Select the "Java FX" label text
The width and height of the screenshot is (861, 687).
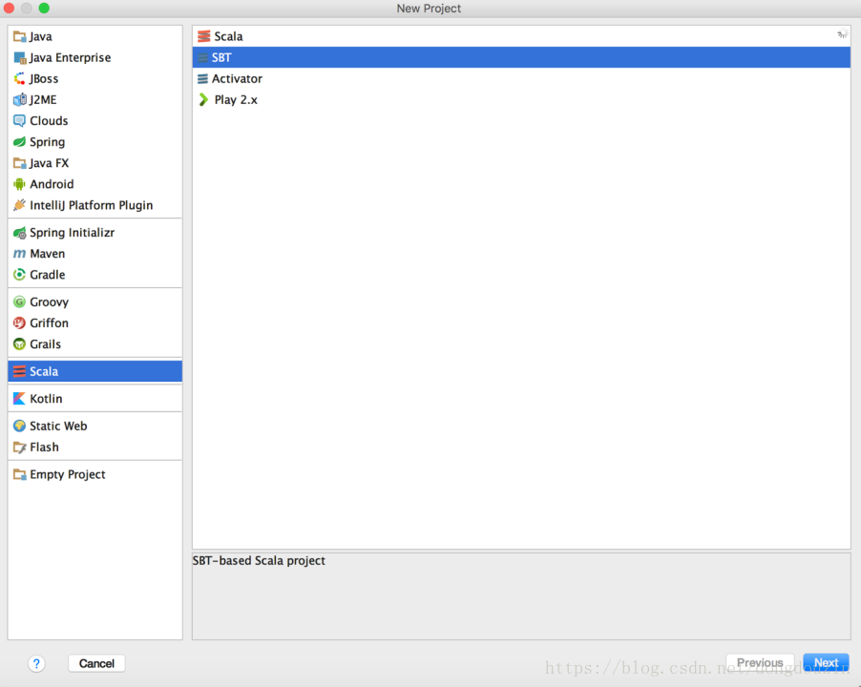click(49, 163)
